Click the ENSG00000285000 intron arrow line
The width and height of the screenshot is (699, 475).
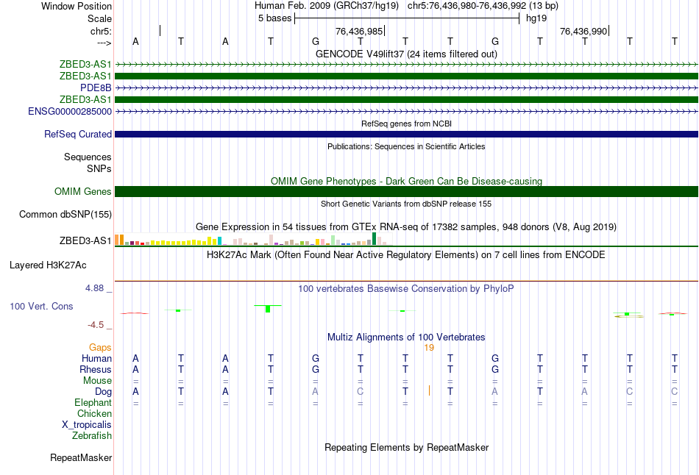coord(406,112)
